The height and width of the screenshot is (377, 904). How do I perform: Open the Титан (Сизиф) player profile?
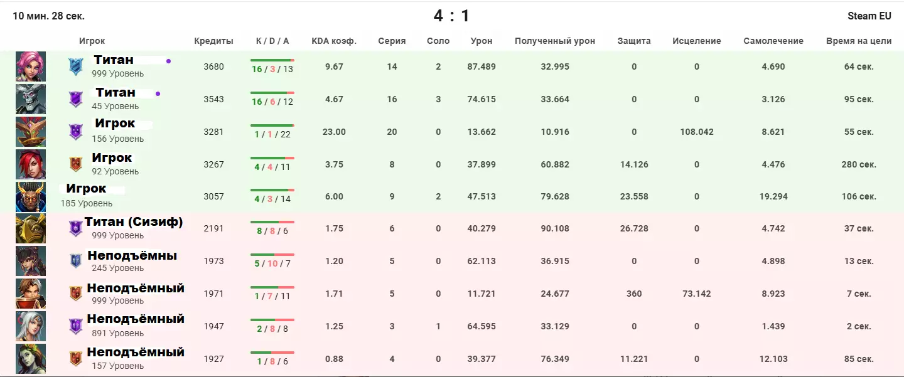(134, 222)
